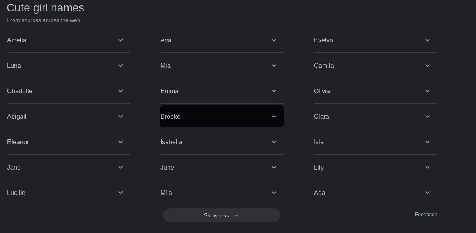Viewport: 476px width, 233px height.
Task: Click the chevron next to Ava
Action: click(x=274, y=40)
